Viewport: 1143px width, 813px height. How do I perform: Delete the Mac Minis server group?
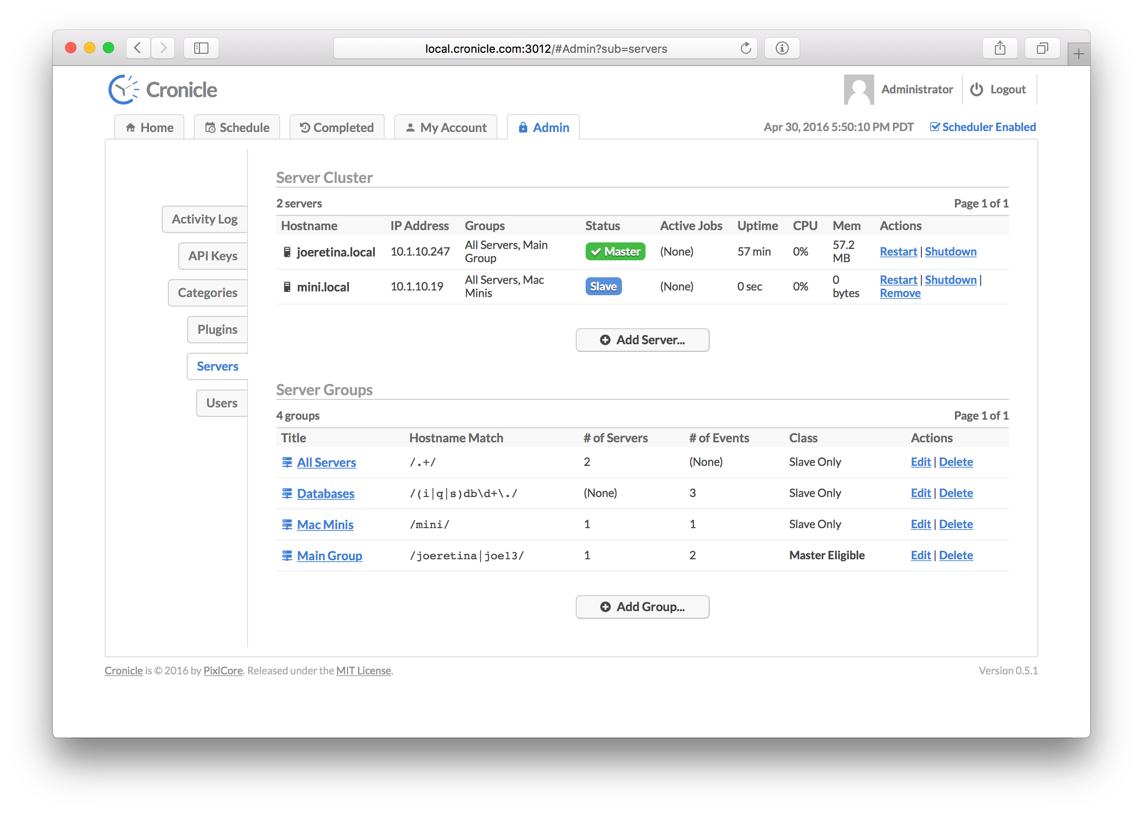coord(955,524)
